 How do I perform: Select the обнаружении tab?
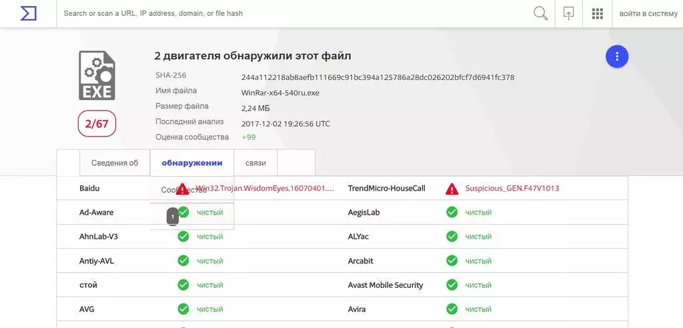[192, 163]
